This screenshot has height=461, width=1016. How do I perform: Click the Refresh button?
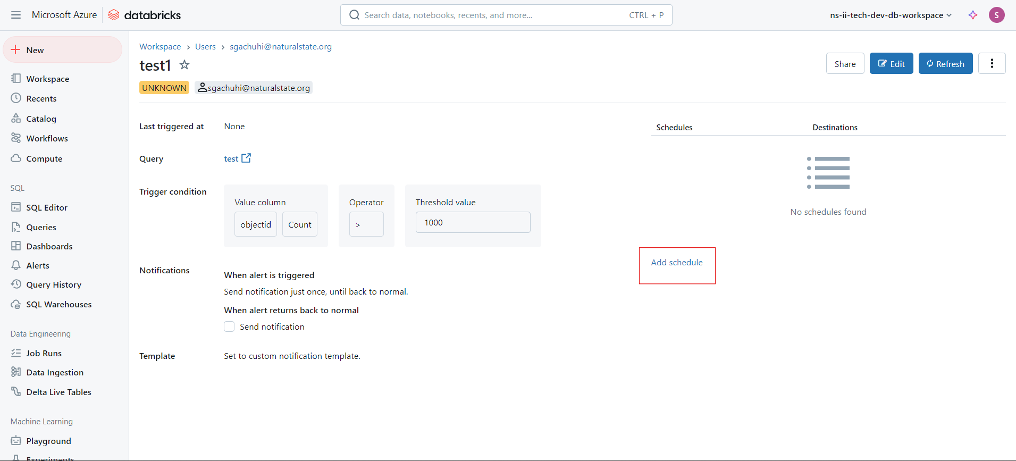pyautogui.click(x=945, y=63)
